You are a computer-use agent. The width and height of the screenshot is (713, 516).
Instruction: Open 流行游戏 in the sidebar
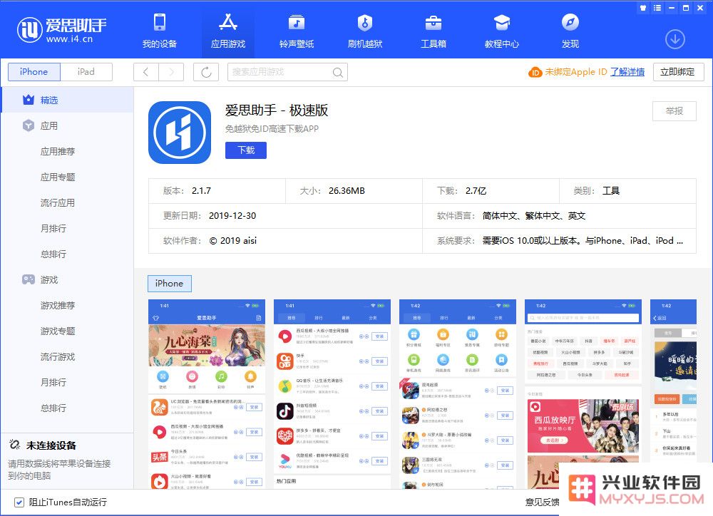pos(58,357)
